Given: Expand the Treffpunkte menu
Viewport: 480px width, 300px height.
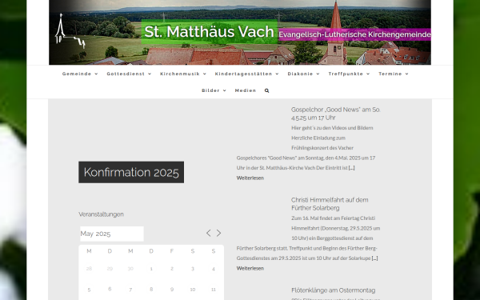Looking at the screenshot, I should click(349, 74).
